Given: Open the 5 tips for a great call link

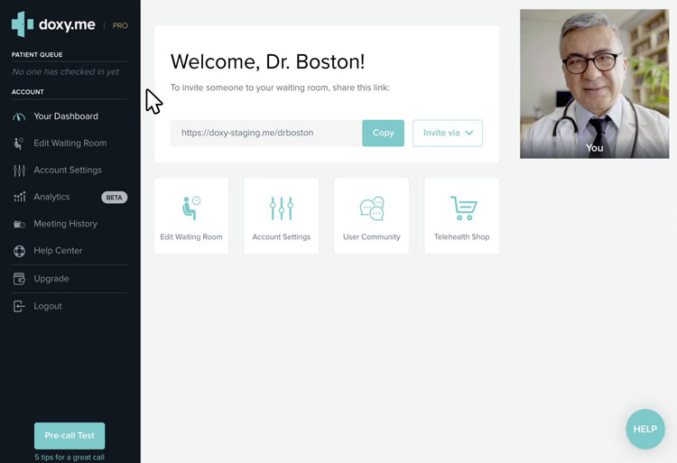Looking at the screenshot, I should coord(70,458).
